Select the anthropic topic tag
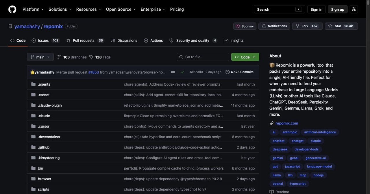Screen dimensions: 370x194 click(x=290, y=132)
